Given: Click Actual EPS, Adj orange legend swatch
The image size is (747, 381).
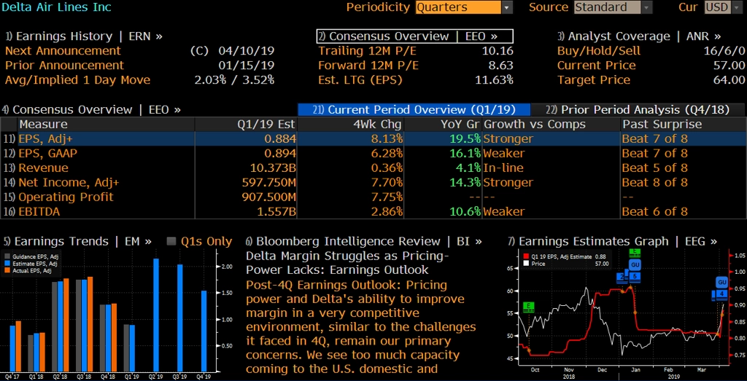Looking at the screenshot, I should click(7, 271).
